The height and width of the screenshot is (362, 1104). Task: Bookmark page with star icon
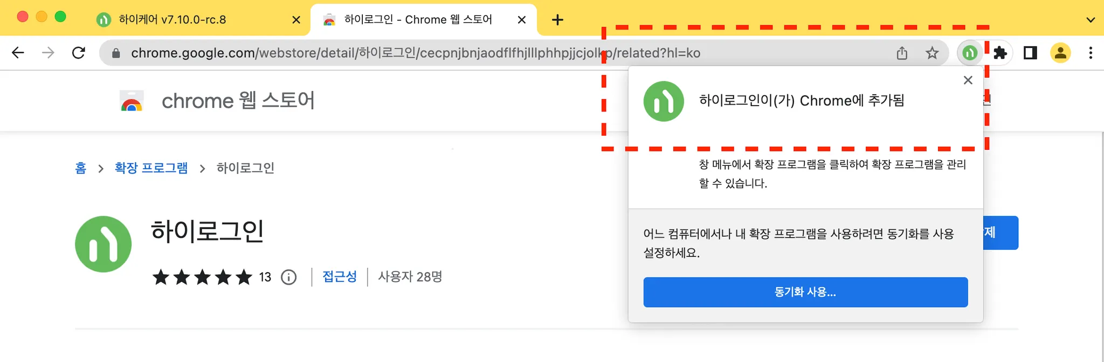click(x=932, y=53)
